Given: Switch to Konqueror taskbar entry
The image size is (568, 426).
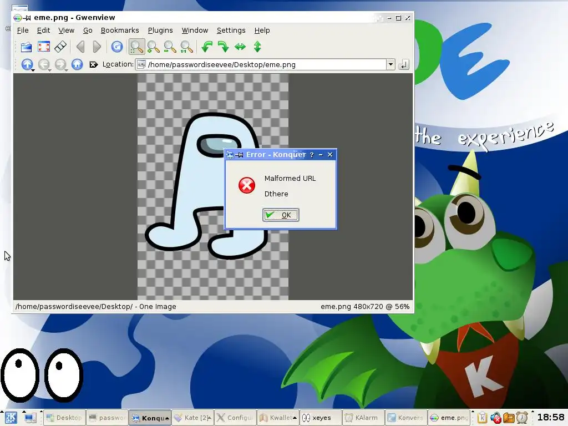Looking at the screenshot, I should pyautogui.click(x=150, y=418).
